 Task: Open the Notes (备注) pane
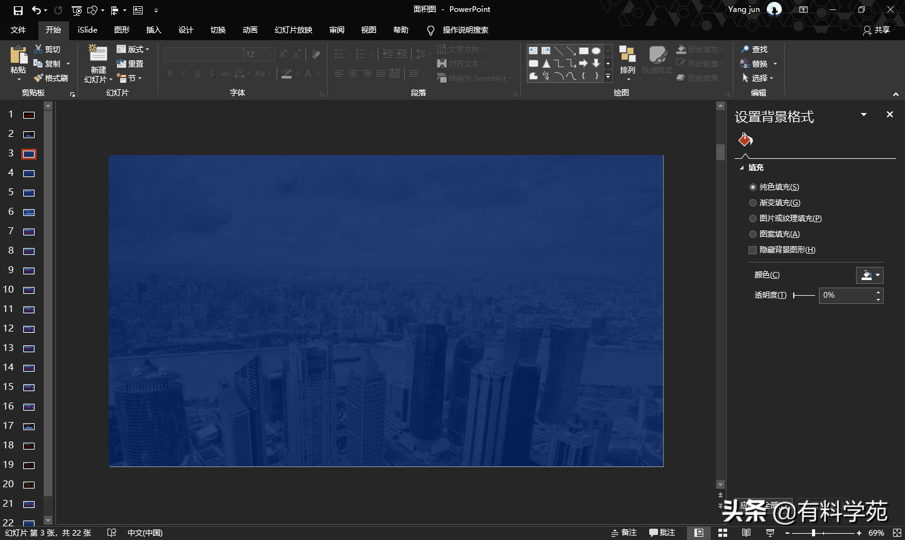tap(624, 532)
